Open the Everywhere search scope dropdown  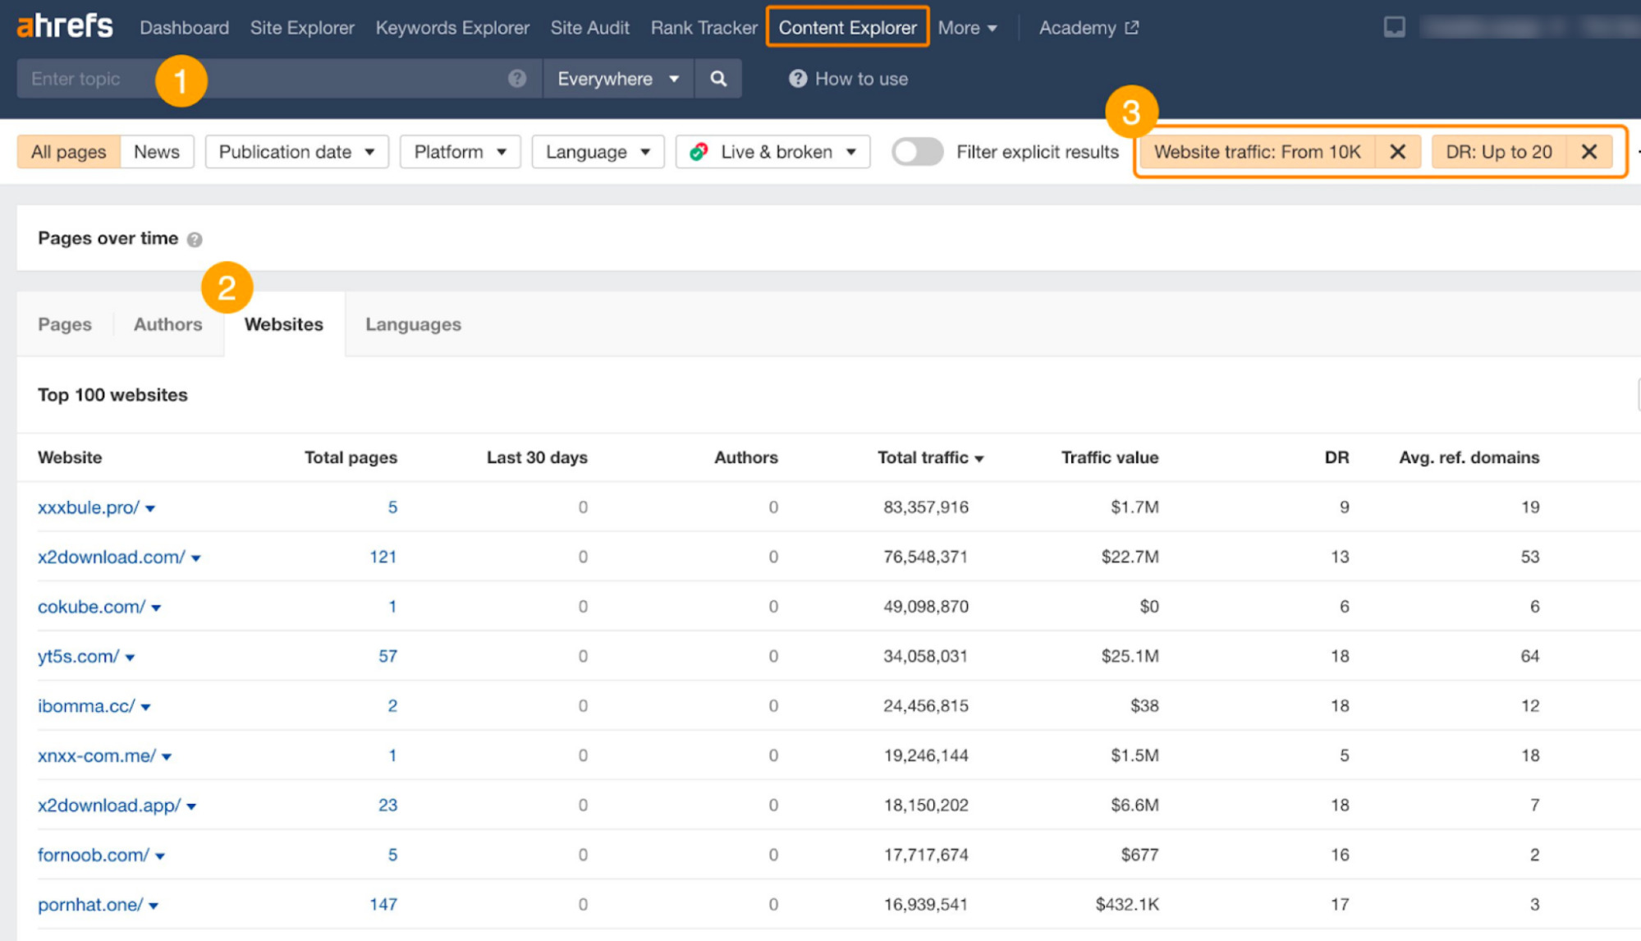(x=617, y=78)
